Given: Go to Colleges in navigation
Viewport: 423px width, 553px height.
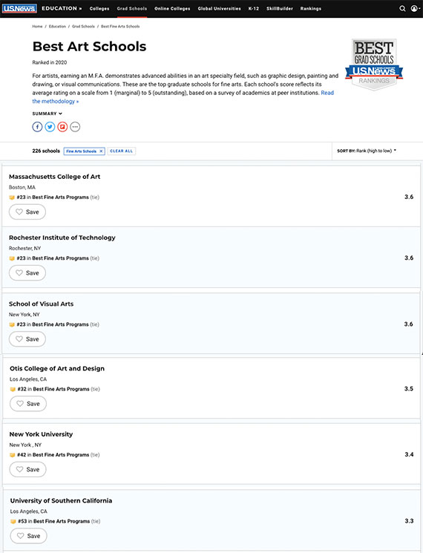Looking at the screenshot, I should tap(99, 8).
